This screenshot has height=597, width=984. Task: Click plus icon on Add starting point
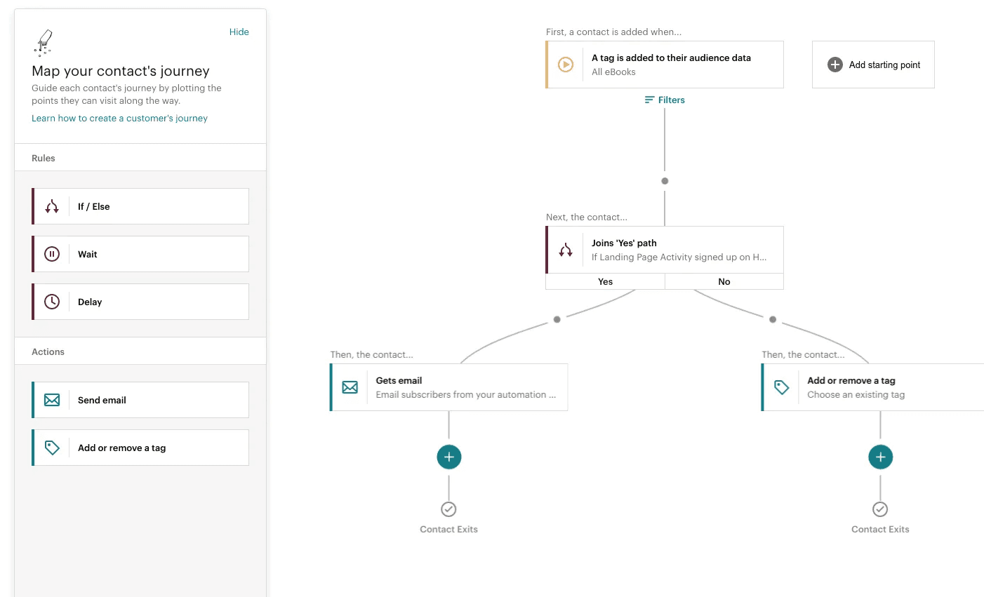click(835, 65)
